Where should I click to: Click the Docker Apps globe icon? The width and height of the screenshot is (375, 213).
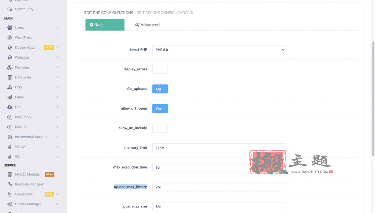pyautogui.click(x=10, y=47)
